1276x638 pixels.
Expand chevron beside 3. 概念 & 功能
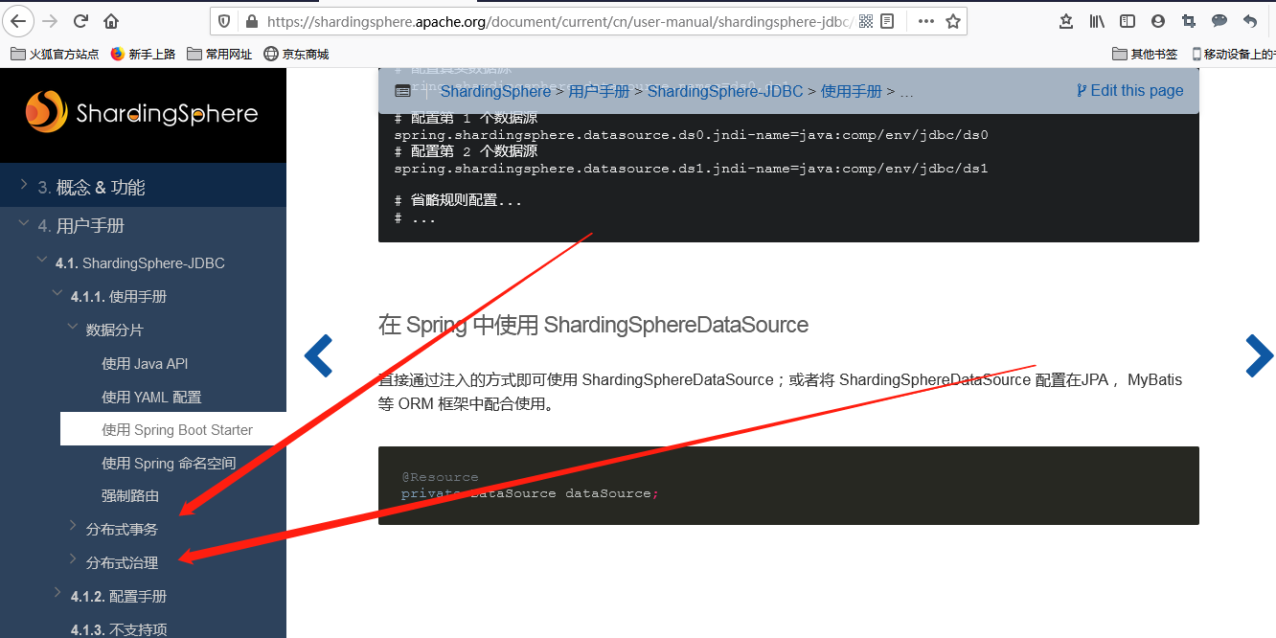click(x=24, y=185)
